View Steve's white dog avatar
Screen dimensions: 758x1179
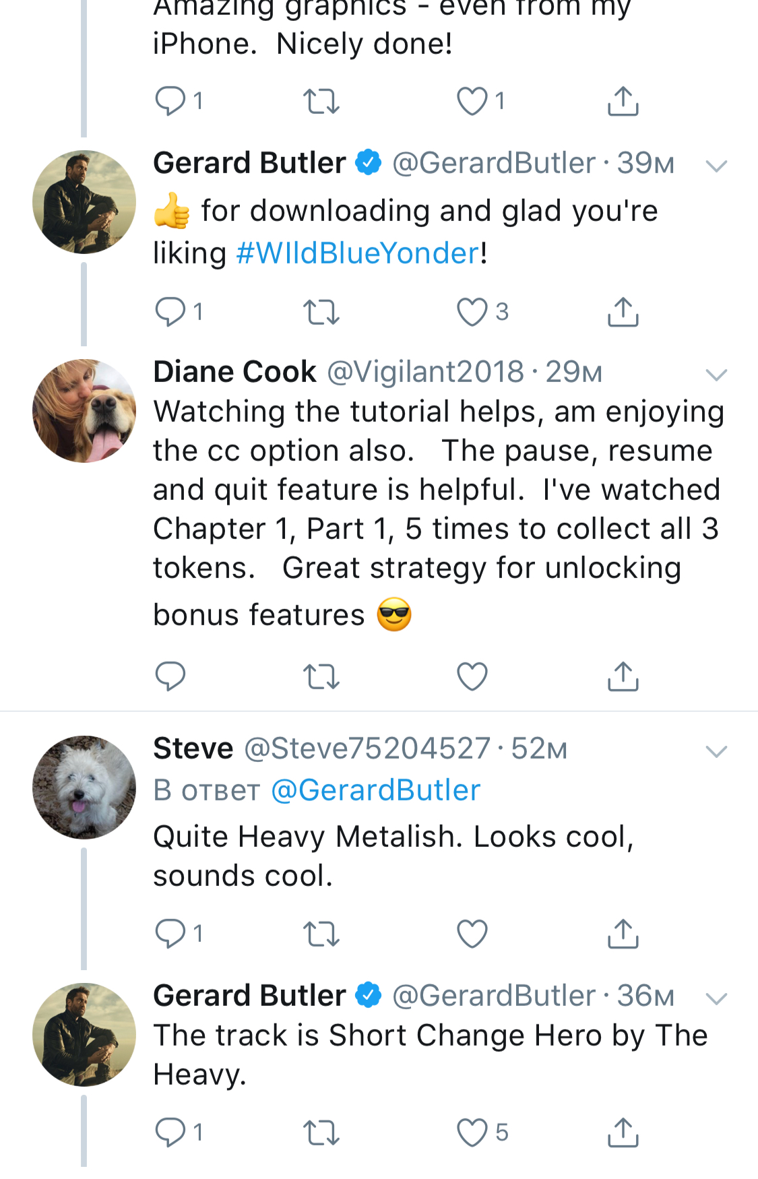(x=84, y=788)
